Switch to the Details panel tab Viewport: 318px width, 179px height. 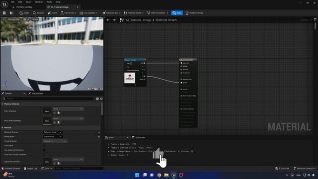click(x=8, y=93)
